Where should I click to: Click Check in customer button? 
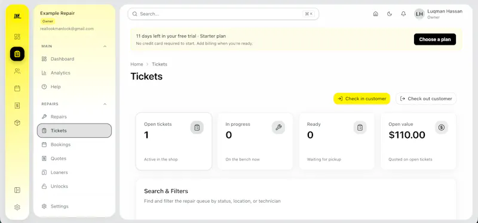(x=361, y=98)
